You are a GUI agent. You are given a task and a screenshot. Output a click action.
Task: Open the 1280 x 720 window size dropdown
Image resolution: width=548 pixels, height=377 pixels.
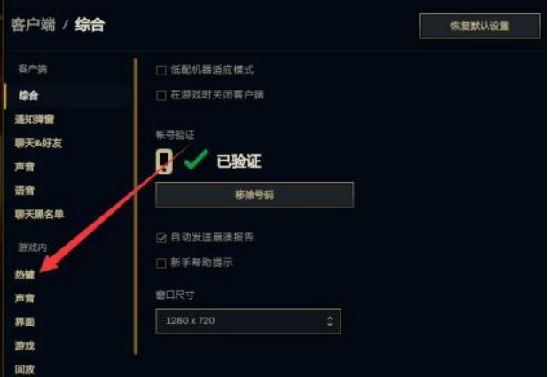tap(248, 321)
